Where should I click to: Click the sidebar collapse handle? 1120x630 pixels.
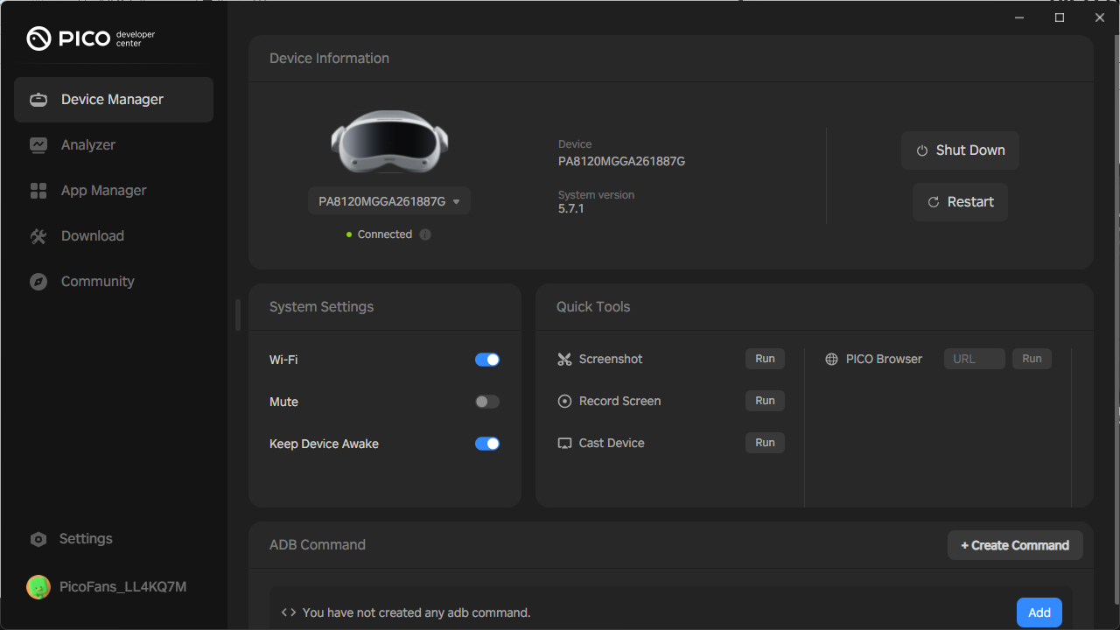pyautogui.click(x=238, y=315)
